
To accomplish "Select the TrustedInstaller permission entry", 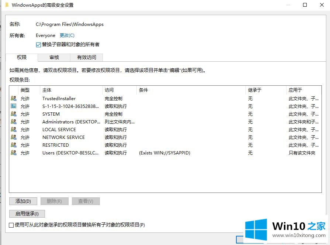I will [165, 98].
